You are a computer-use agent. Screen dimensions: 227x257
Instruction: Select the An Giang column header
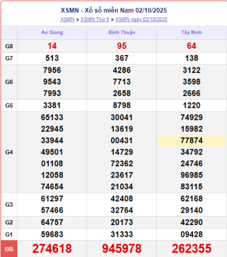[x=52, y=32]
